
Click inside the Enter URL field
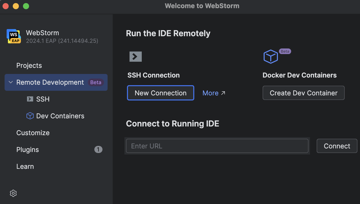click(217, 146)
